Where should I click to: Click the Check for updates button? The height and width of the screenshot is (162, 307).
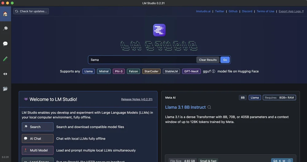[x=31, y=11]
